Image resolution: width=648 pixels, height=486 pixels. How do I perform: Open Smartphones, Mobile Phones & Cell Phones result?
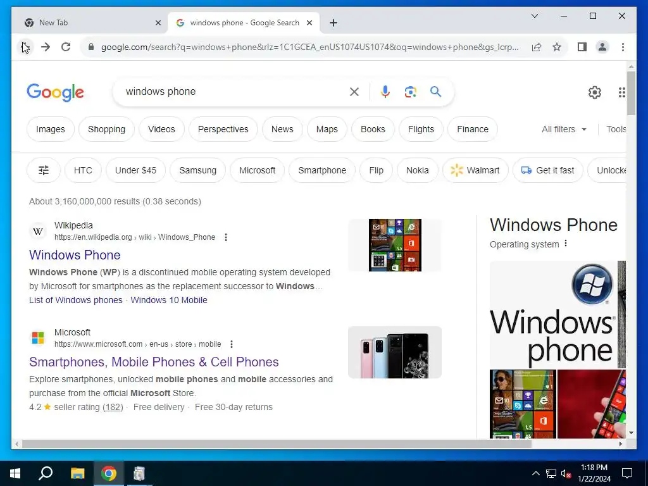[x=154, y=362]
